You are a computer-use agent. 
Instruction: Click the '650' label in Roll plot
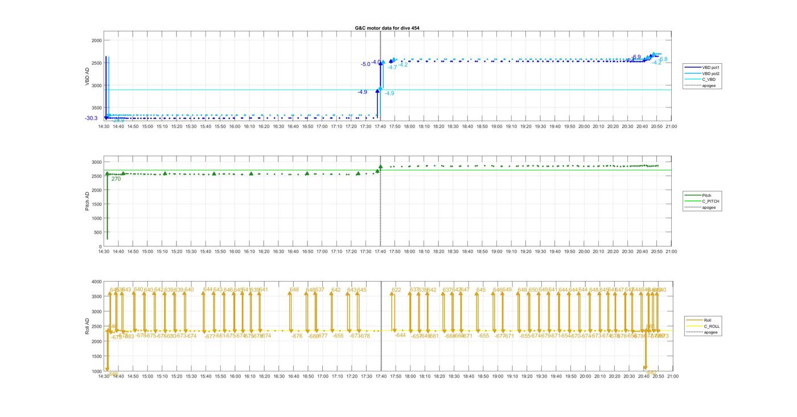tap(533, 290)
